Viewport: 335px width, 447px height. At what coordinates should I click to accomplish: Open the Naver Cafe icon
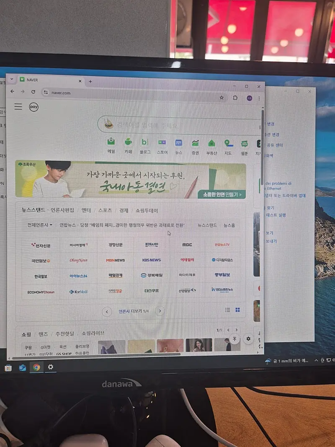click(128, 143)
